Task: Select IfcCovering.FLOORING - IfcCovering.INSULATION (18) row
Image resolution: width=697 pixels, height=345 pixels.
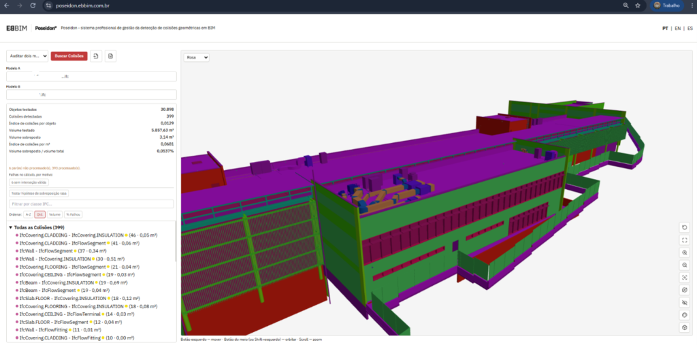Action: [86, 306]
